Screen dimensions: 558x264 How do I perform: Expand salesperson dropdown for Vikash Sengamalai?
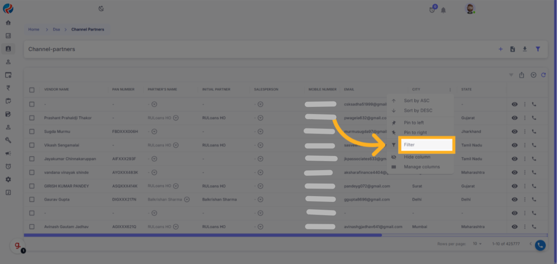point(260,145)
